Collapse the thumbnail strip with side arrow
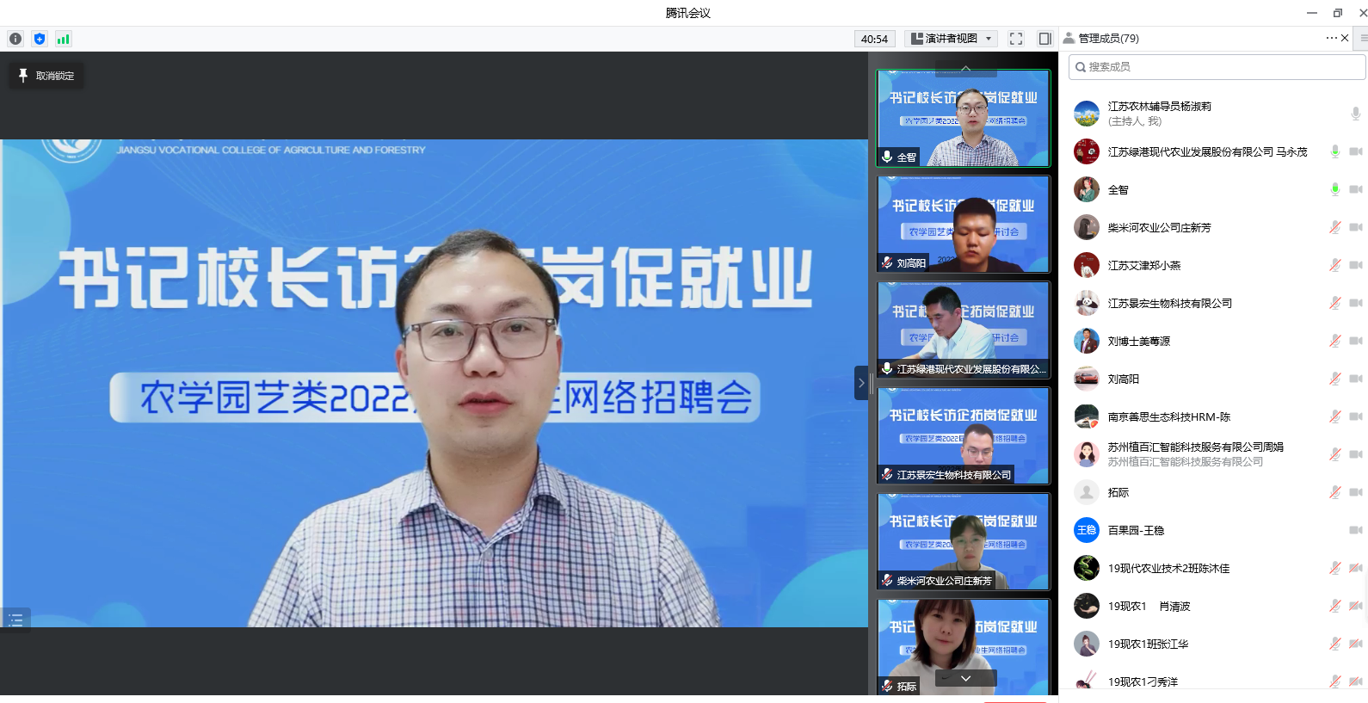The width and height of the screenshot is (1368, 703). click(x=860, y=383)
